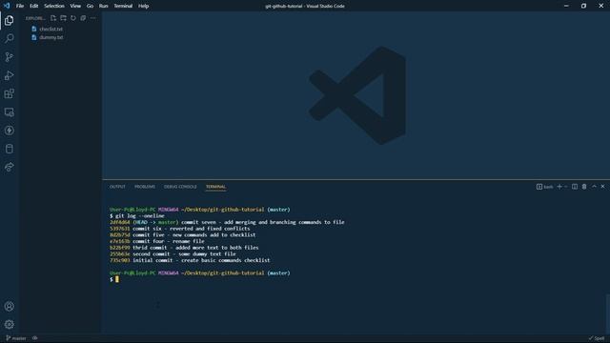Screen dimensions: 610x343
Task: Collapse all folders in Explorer
Action: pyautogui.click(x=83, y=18)
